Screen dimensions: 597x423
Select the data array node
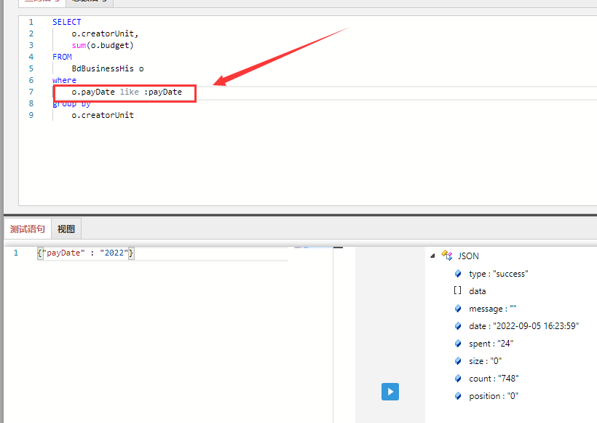(x=477, y=291)
